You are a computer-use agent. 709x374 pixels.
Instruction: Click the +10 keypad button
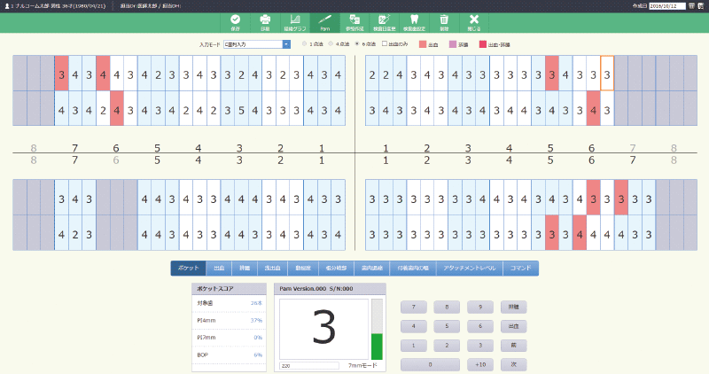[480, 364]
